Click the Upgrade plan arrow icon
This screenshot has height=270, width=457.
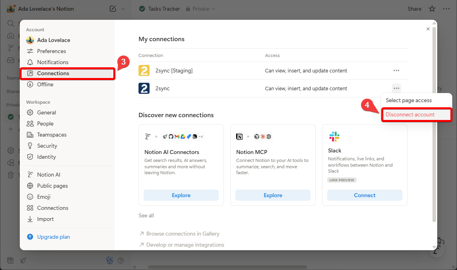30,237
